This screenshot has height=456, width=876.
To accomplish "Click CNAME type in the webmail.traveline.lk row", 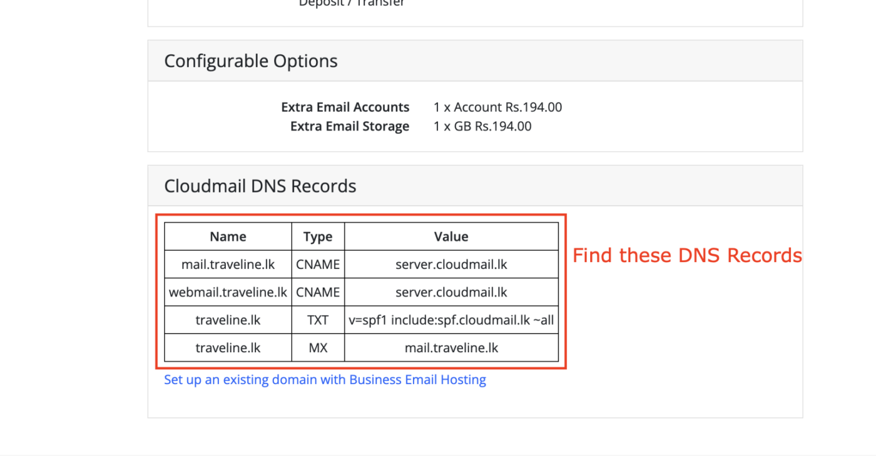I will [318, 292].
